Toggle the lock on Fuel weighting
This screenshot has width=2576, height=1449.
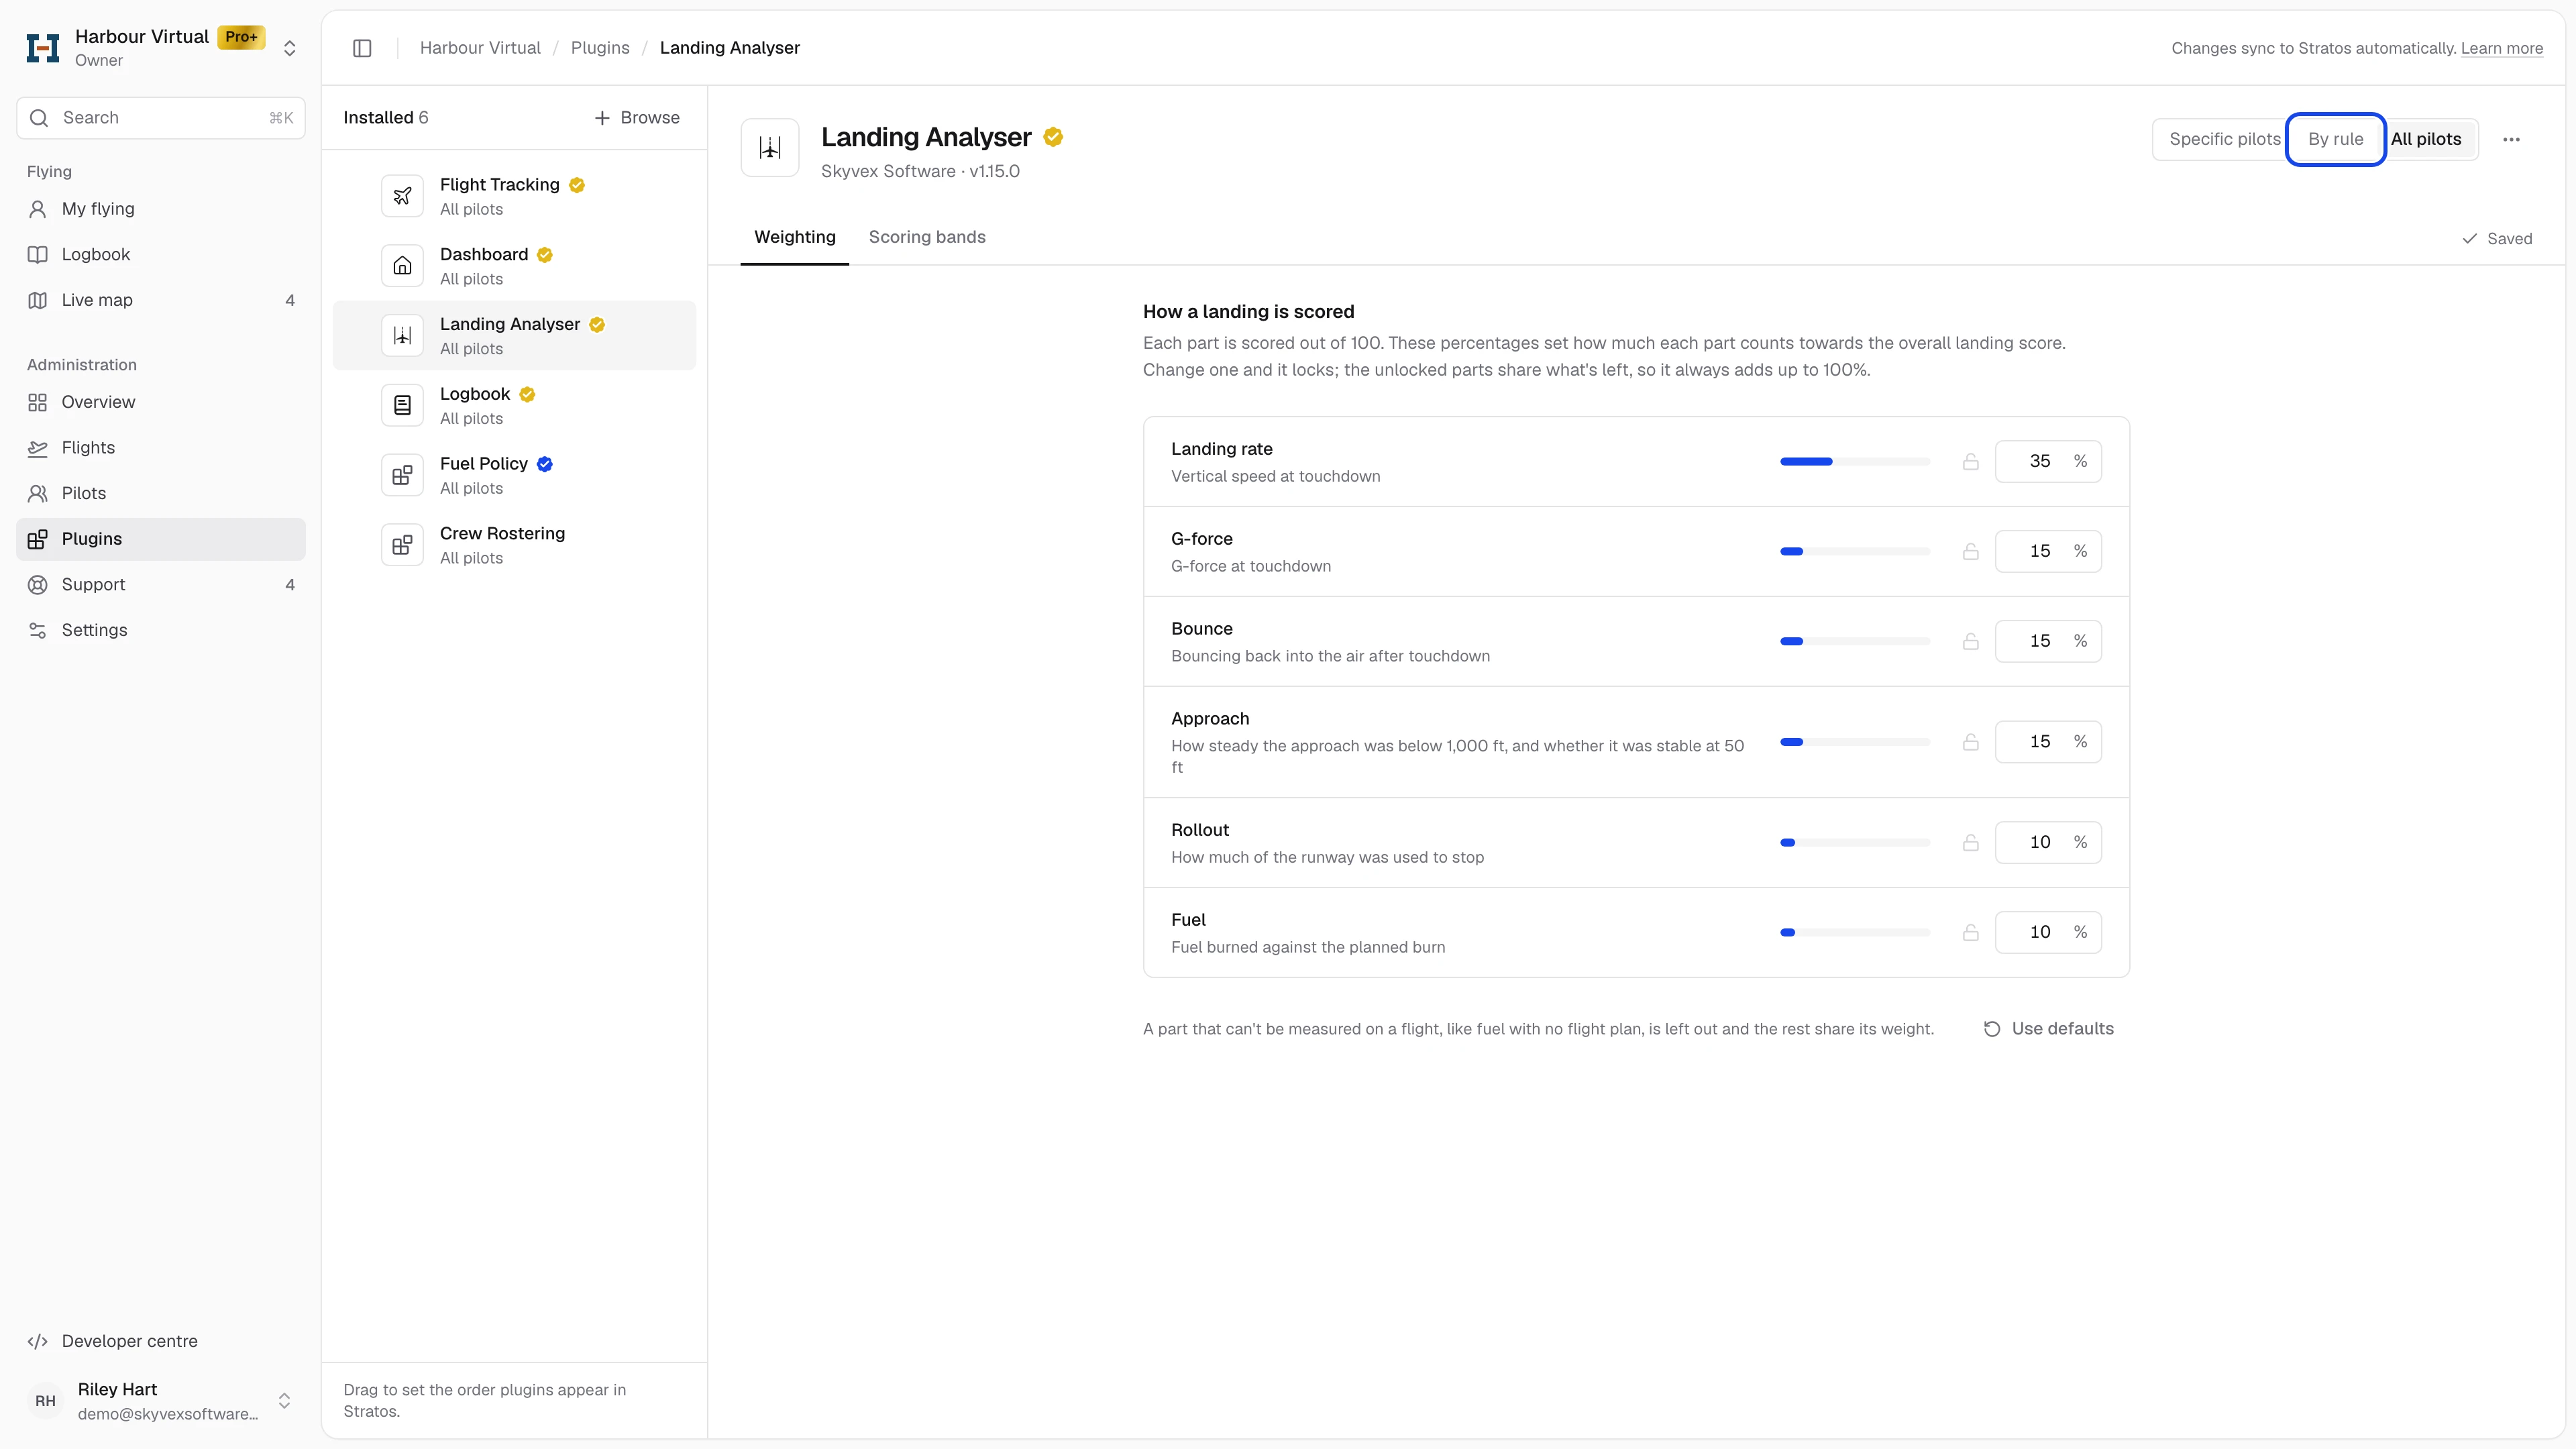pyautogui.click(x=1970, y=932)
